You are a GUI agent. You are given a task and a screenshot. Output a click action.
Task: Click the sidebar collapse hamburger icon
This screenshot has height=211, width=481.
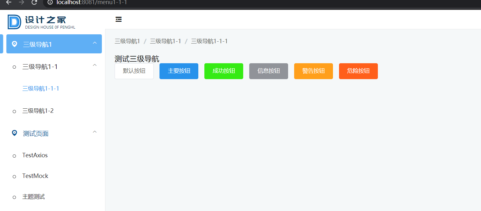click(x=118, y=19)
